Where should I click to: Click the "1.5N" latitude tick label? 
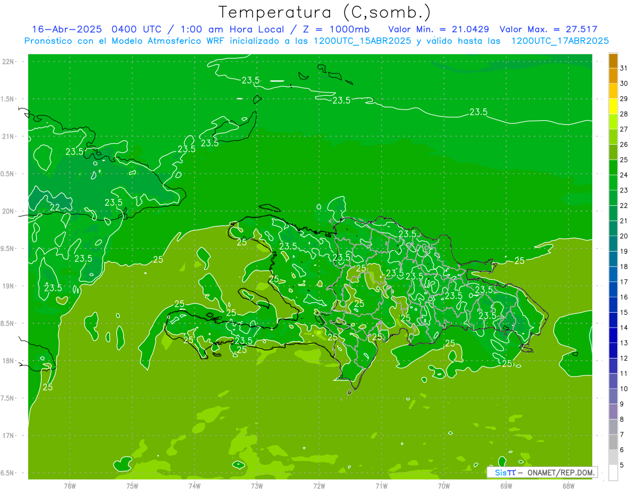click(x=8, y=99)
